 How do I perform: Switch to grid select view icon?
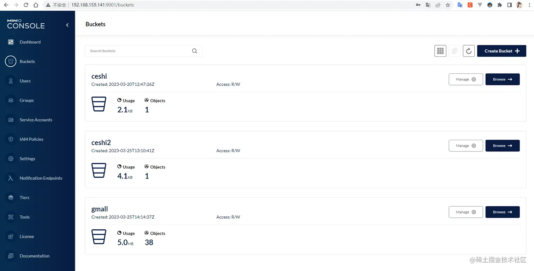point(440,51)
